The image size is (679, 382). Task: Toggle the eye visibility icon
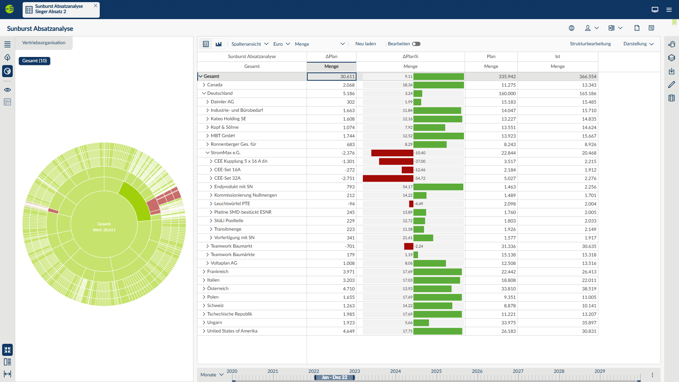coord(7,90)
